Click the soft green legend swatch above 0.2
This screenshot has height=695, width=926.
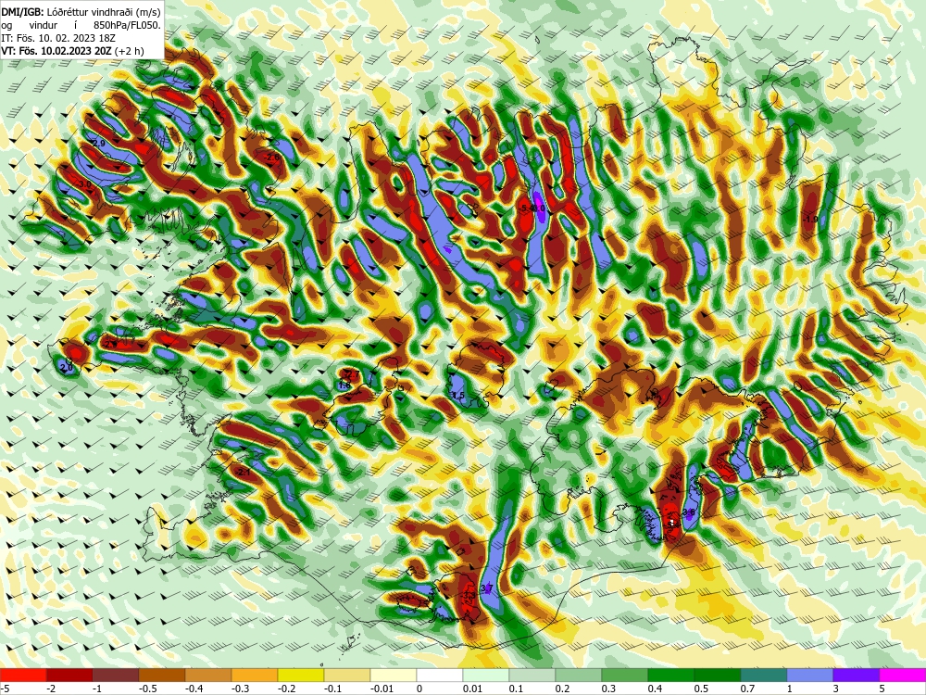pos(579,675)
